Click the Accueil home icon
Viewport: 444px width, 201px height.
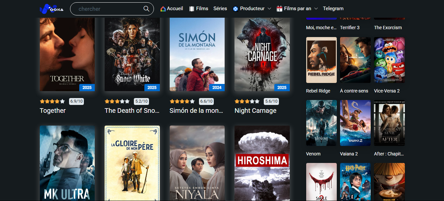pos(163,9)
